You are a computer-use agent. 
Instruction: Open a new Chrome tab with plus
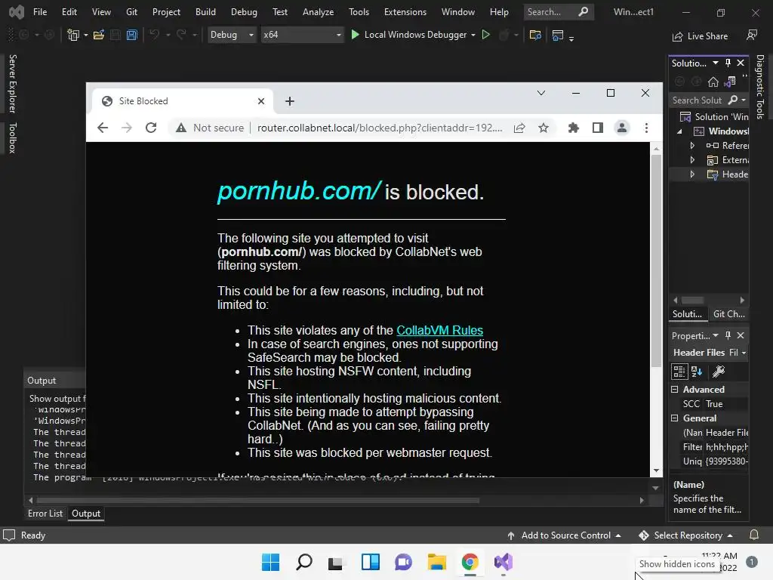point(289,101)
